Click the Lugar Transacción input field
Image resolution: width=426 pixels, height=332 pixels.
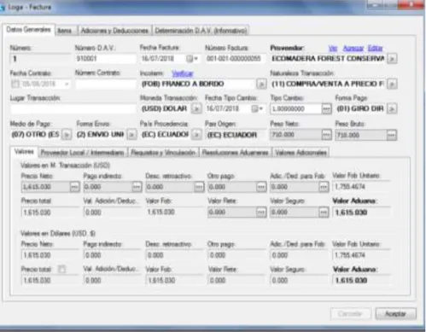coord(73,108)
